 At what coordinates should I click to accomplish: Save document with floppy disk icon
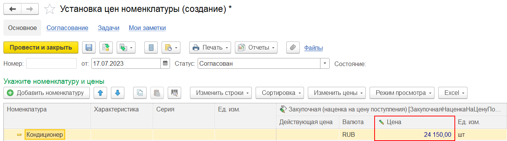(x=89, y=48)
